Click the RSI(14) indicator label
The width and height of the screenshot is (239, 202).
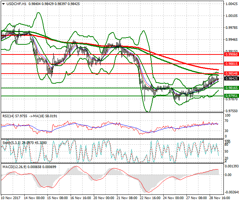[x=9, y=116]
